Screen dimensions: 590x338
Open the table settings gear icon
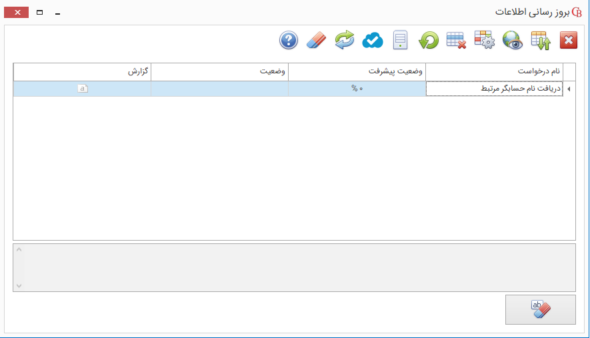coord(484,41)
